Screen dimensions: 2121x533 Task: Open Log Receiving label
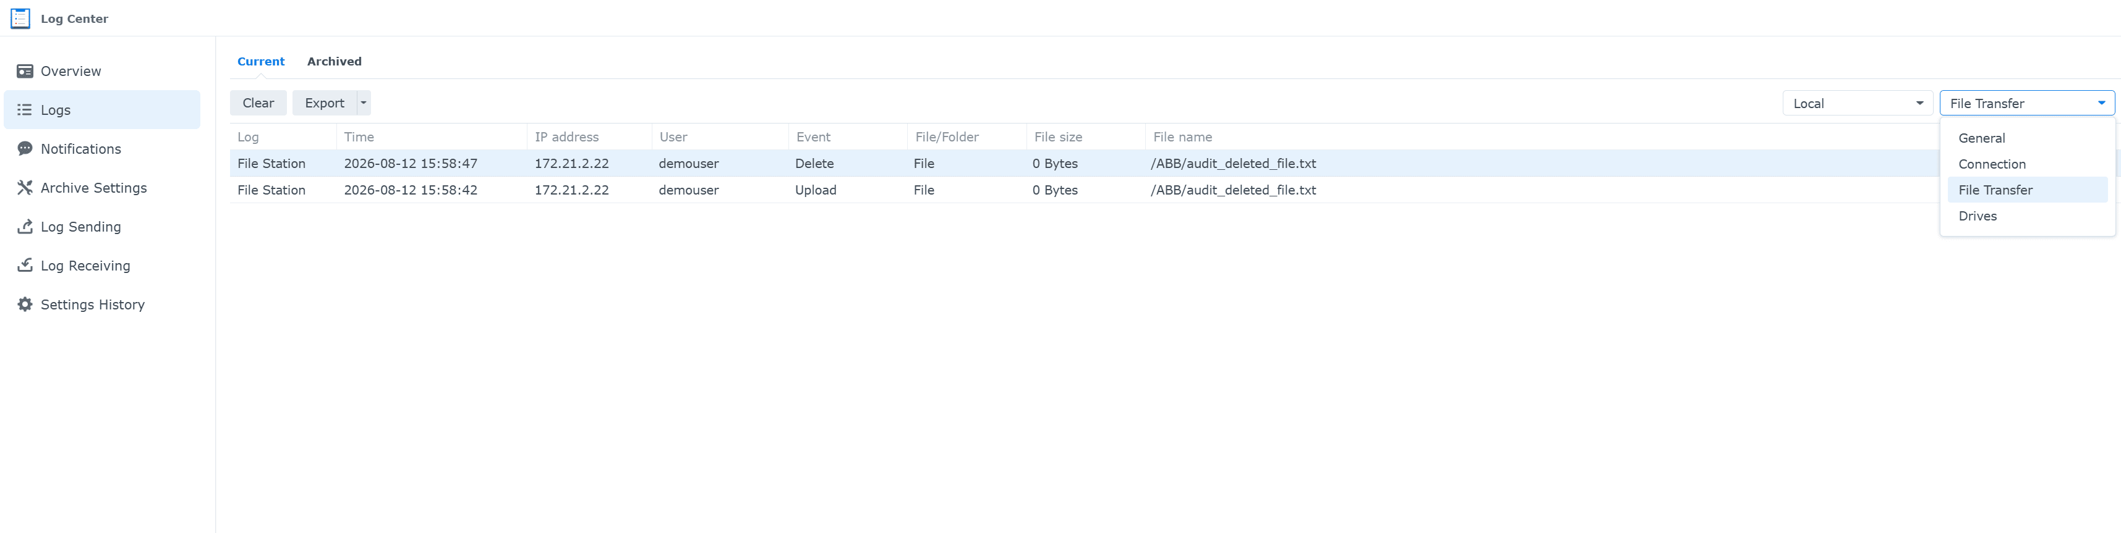pyautogui.click(x=85, y=266)
